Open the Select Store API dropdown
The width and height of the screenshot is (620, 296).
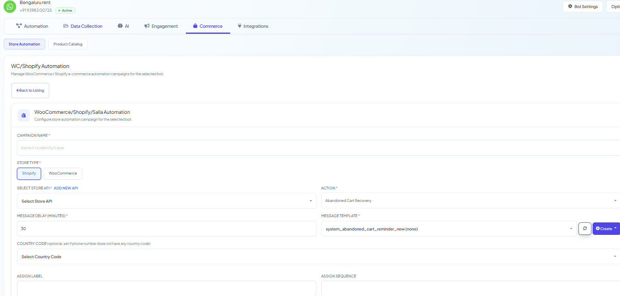(166, 201)
